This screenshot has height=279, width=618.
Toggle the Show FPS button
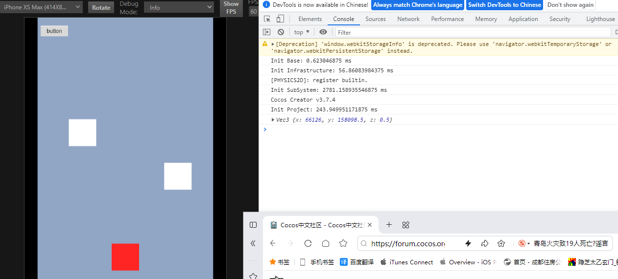pyautogui.click(x=231, y=7)
